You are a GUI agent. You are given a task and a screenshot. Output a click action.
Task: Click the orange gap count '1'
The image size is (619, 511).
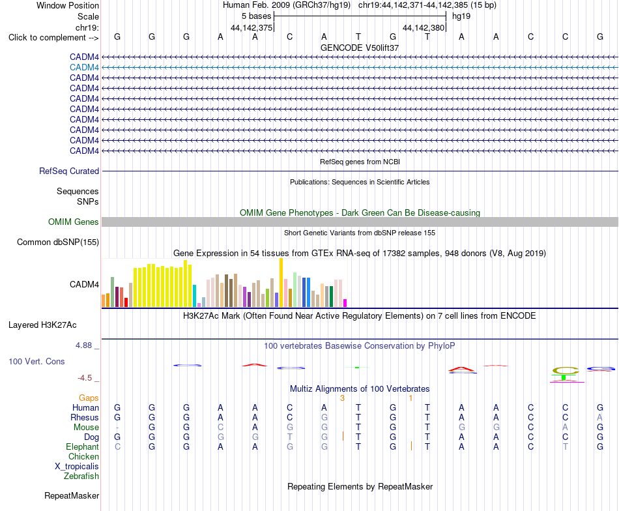[x=410, y=398]
